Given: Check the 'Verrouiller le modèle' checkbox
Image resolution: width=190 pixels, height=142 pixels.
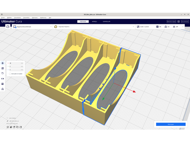Looking at the screenshot, I should tap(10, 73).
